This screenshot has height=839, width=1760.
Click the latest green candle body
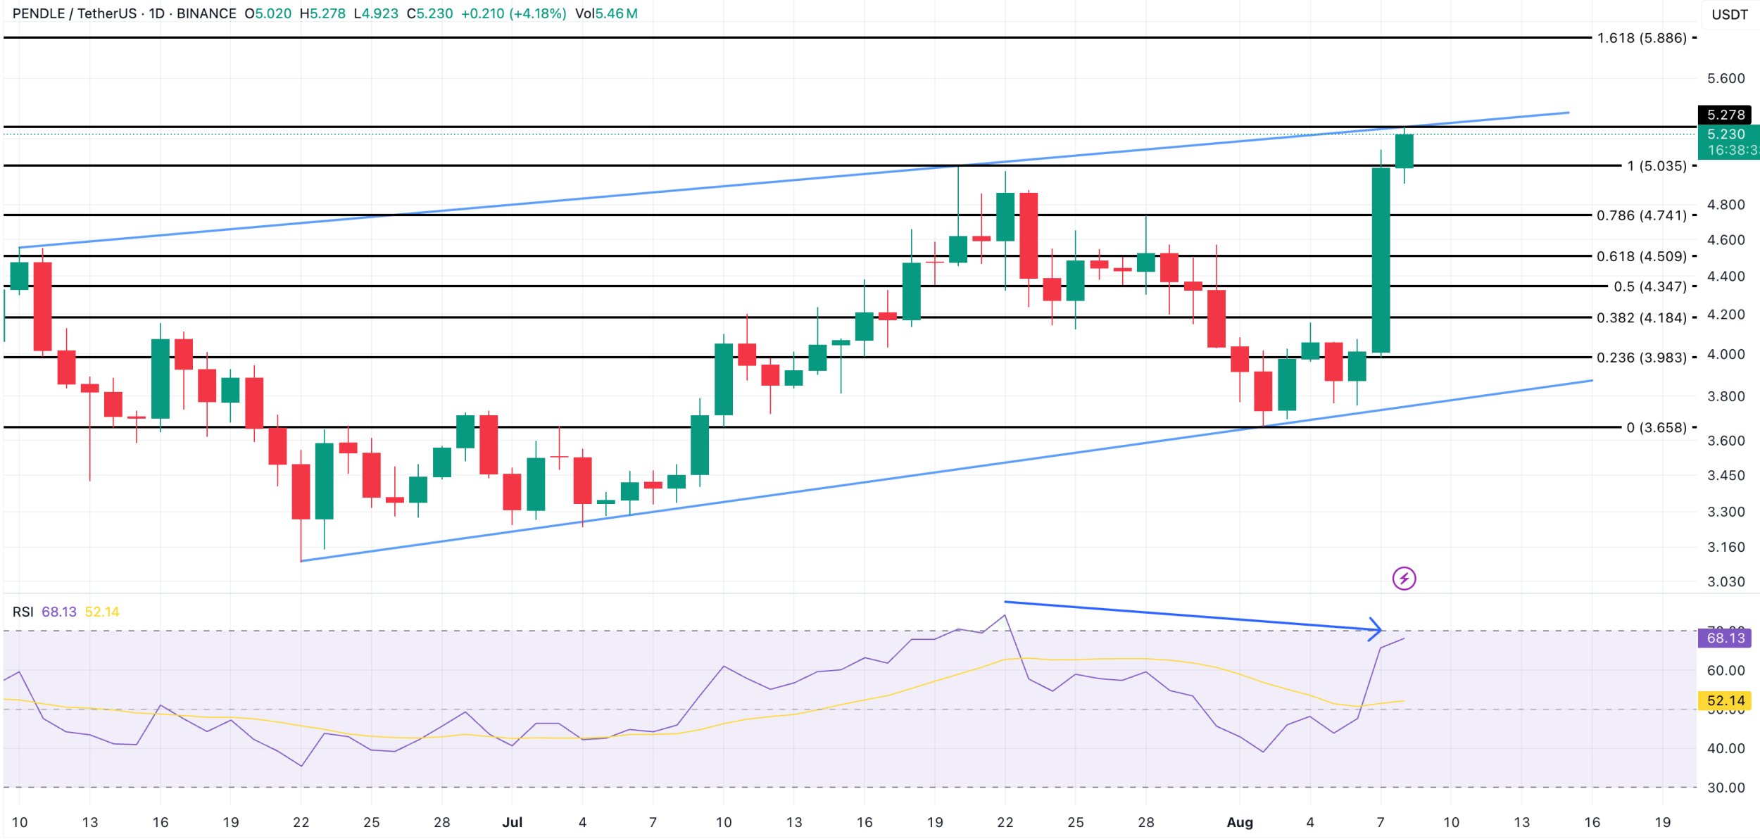click(1404, 151)
